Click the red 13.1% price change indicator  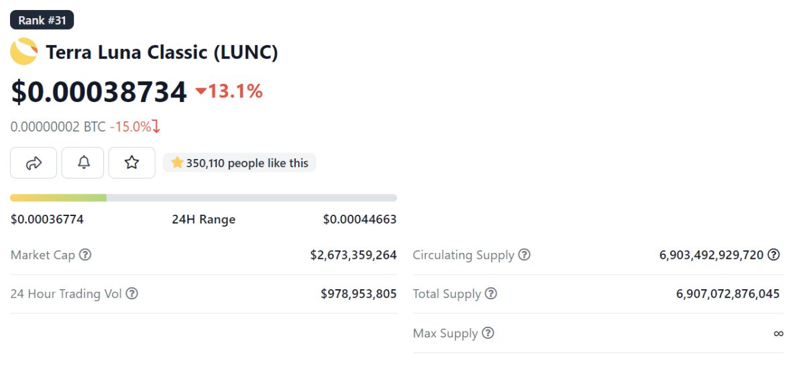[229, 91]
